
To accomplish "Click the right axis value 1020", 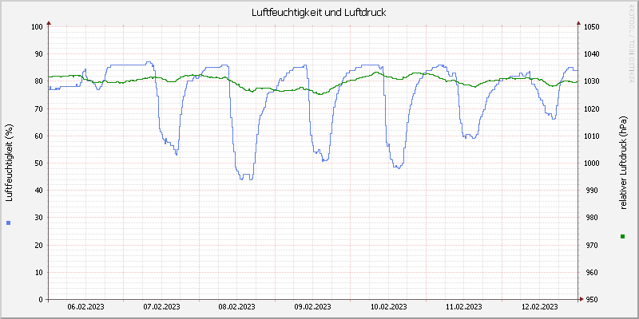I will (591, 108).
